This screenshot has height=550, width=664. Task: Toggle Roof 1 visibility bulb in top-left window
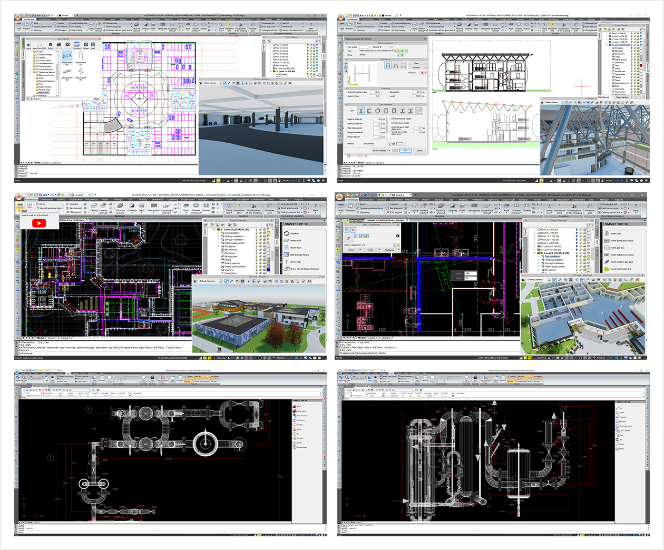[308, 45]
